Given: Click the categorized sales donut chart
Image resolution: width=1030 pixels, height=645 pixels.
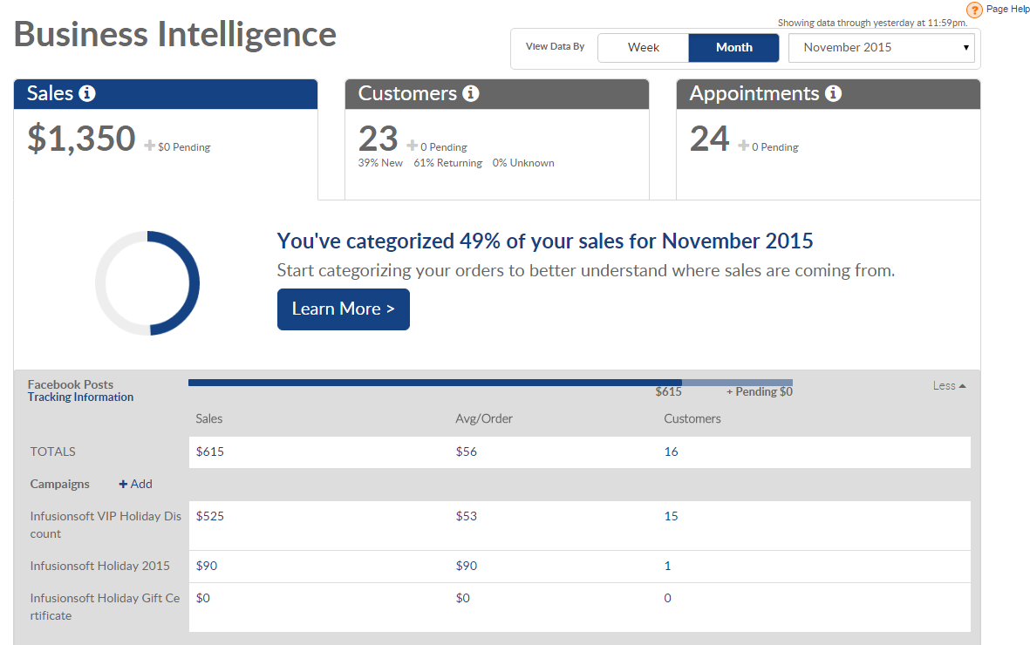Looking at the screenshot, I should [147, 283].
